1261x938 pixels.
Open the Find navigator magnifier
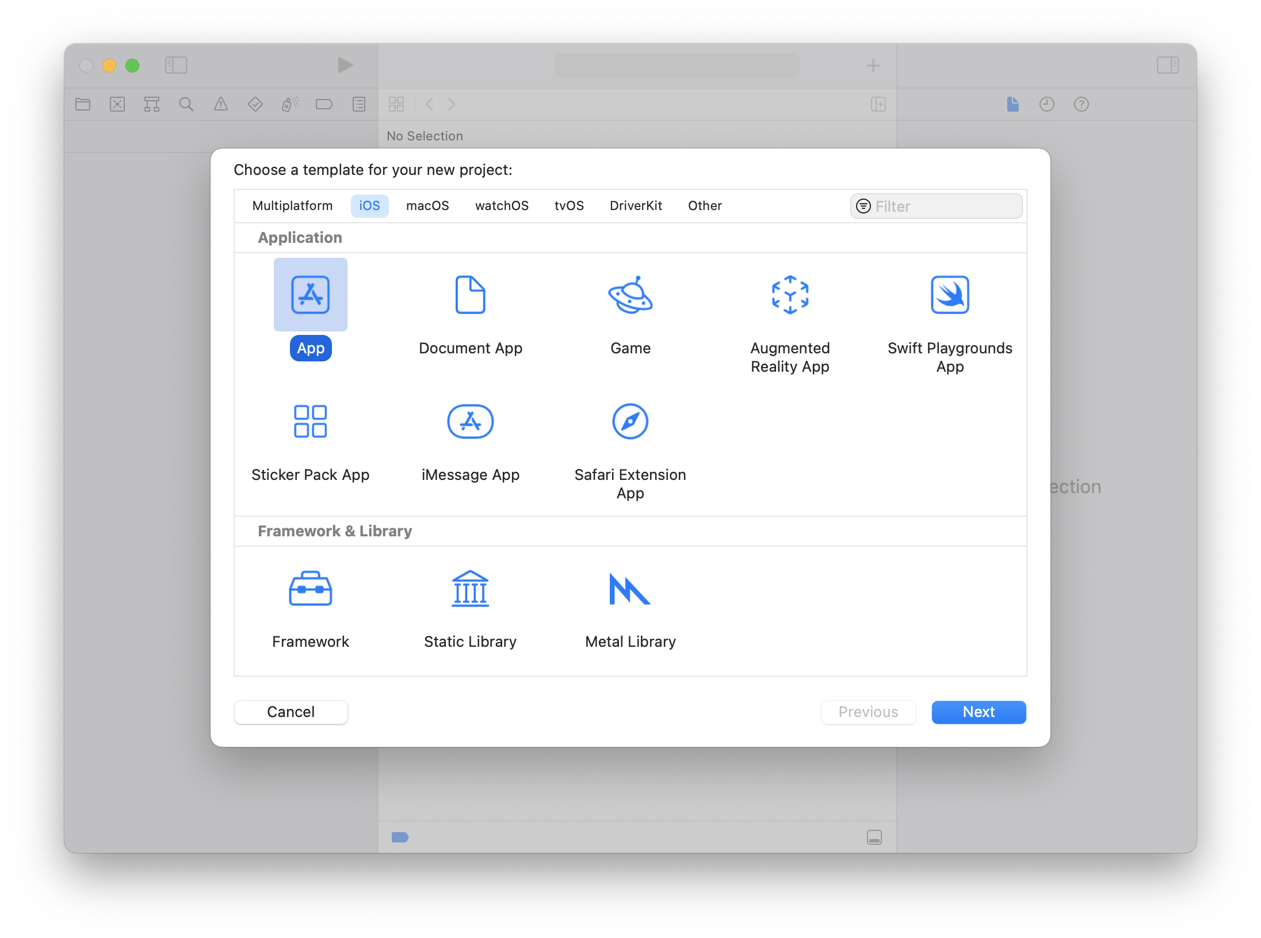(x=186, y=104)
